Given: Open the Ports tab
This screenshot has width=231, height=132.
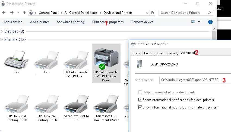Looking at the screenshot, I should pyautogui.click(x=147, y=53).
